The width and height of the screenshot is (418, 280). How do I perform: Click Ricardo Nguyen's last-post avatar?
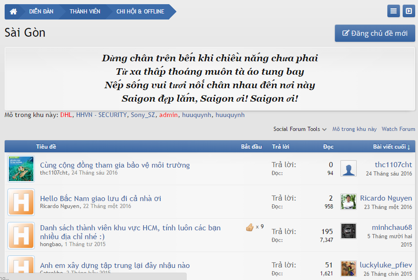pyautogui.click(x=348, y=202)
